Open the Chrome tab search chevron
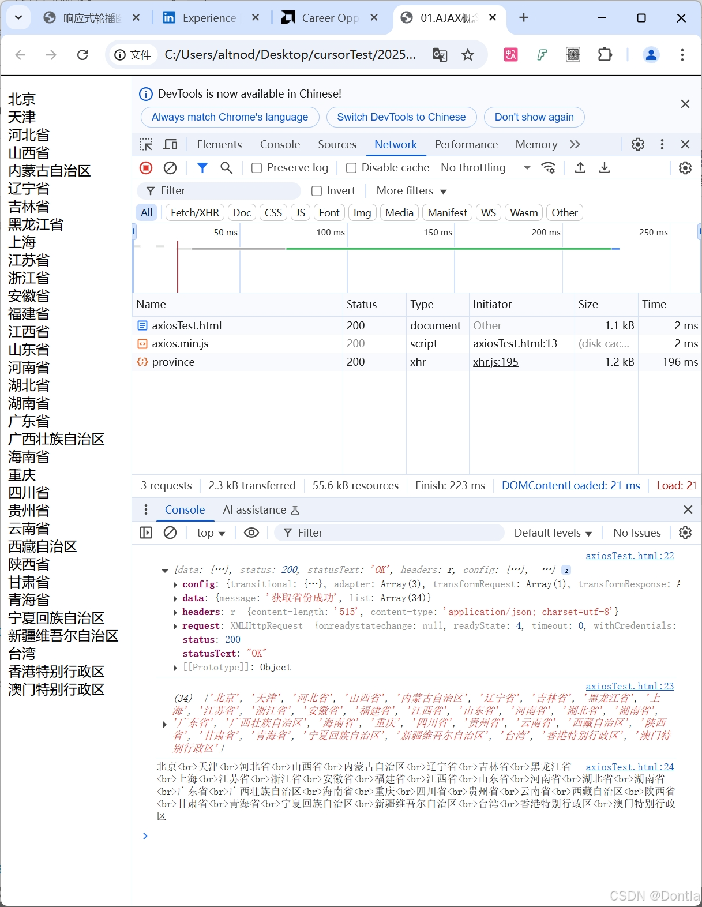 coord(18,18)
